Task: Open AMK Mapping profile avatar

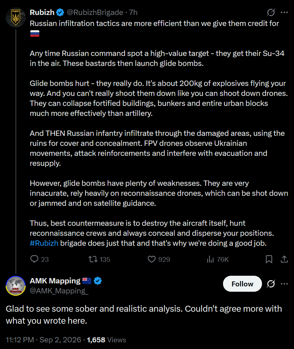Action: (x=16, y=286)
